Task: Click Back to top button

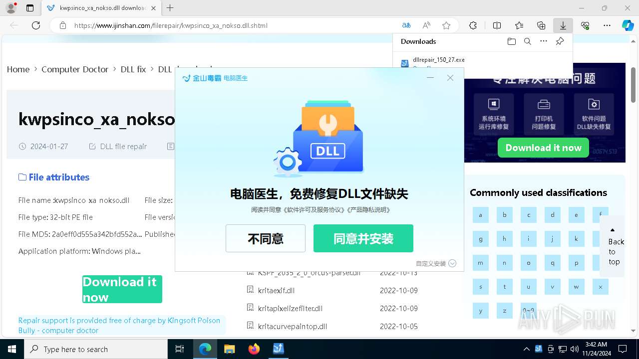Action: point(613,246)
